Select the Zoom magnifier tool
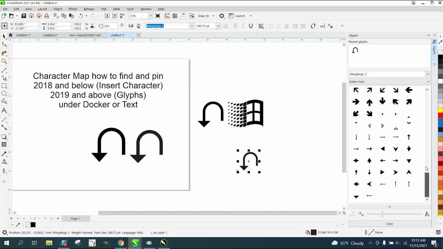 [4, 61]
